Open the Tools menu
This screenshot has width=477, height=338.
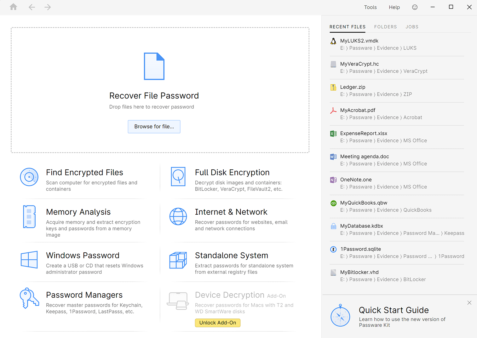370,7
